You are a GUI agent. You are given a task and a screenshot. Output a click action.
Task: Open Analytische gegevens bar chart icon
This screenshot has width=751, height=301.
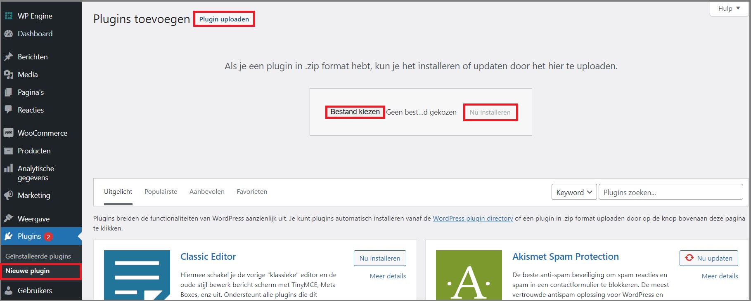coord(9,169)
